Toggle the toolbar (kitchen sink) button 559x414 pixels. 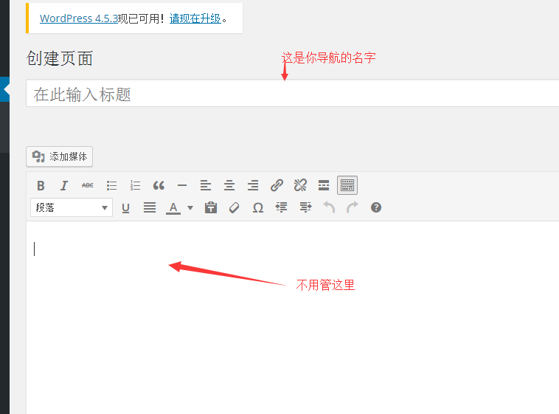tap(347, 185)
